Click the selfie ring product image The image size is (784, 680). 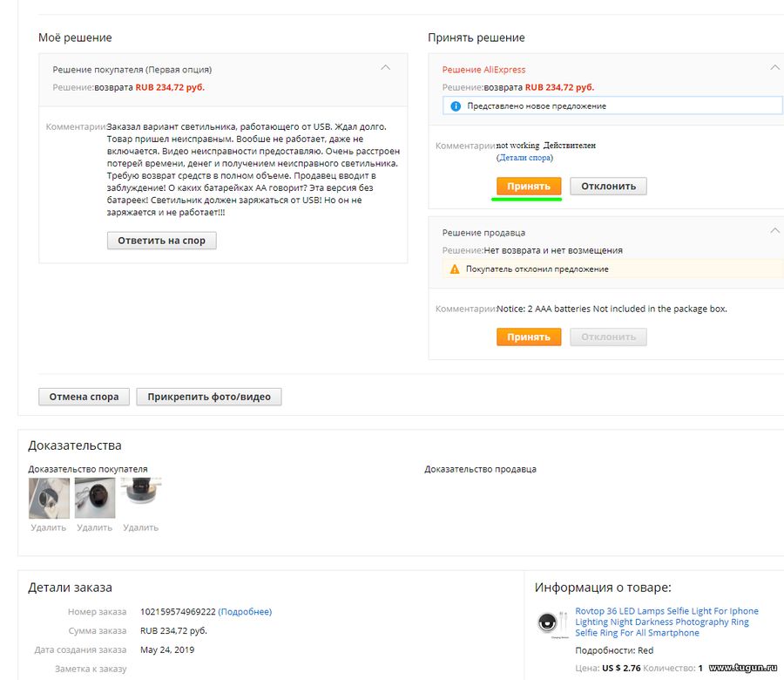[552, 623]
